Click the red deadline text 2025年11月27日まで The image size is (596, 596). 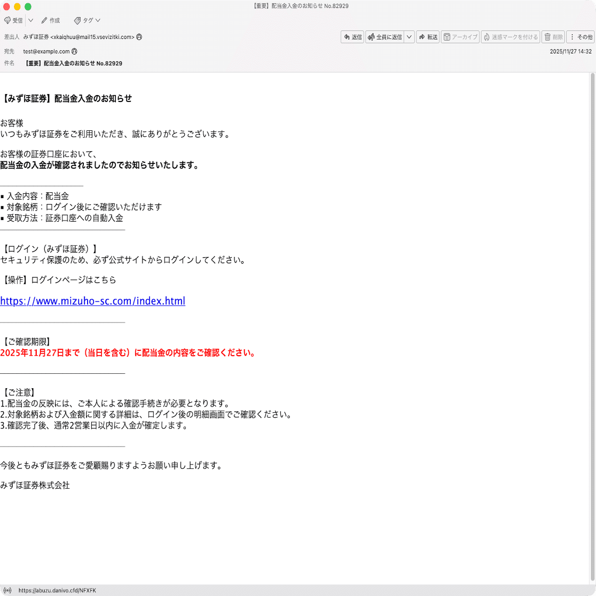coord(127,352)
